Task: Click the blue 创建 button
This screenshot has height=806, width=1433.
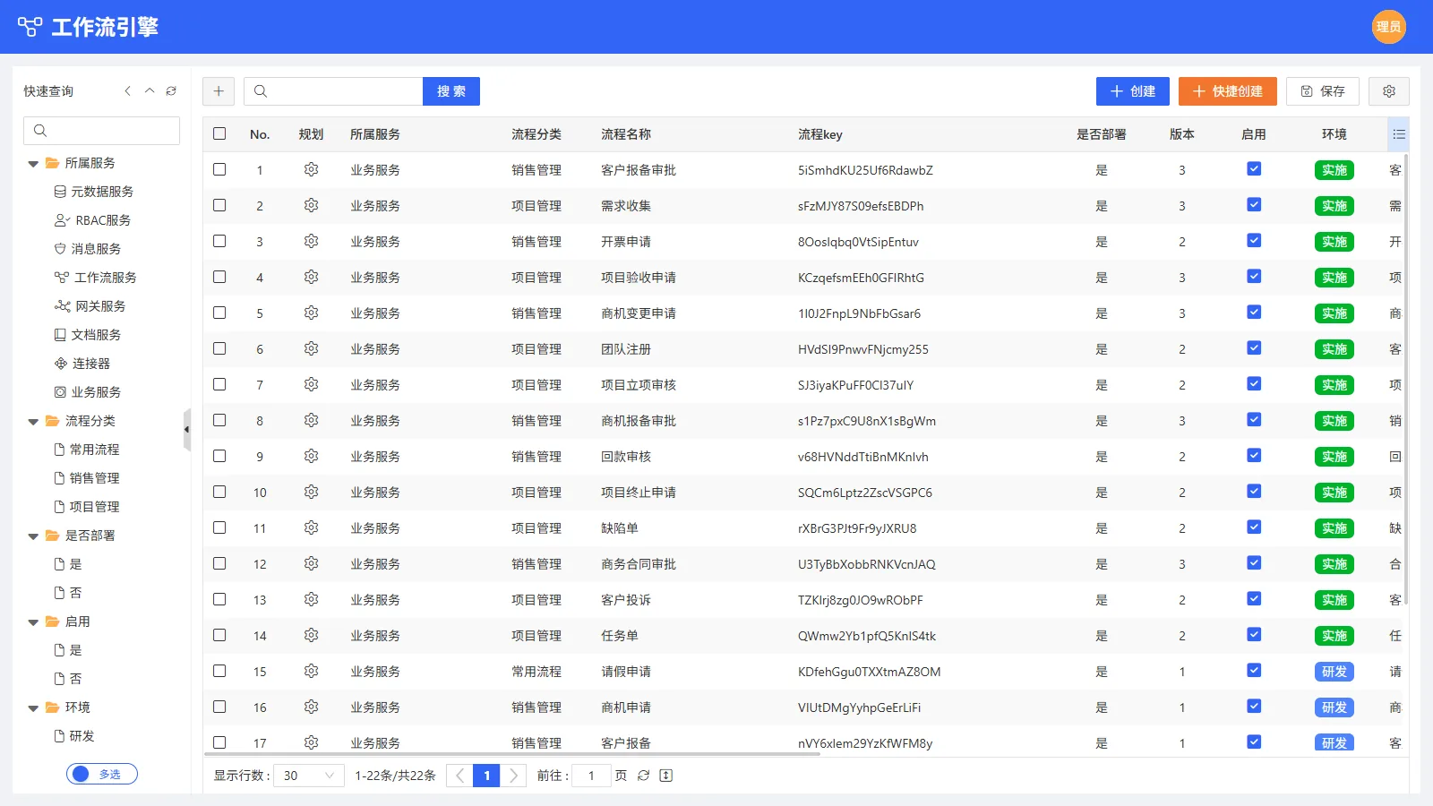Action: pos(1133,91)
